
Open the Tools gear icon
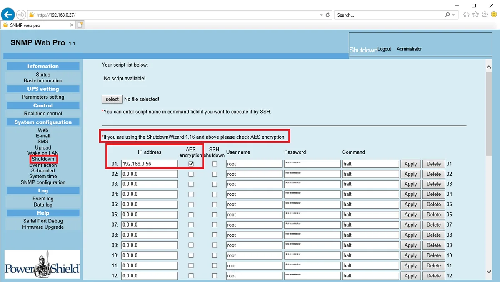tap(485, 15)
